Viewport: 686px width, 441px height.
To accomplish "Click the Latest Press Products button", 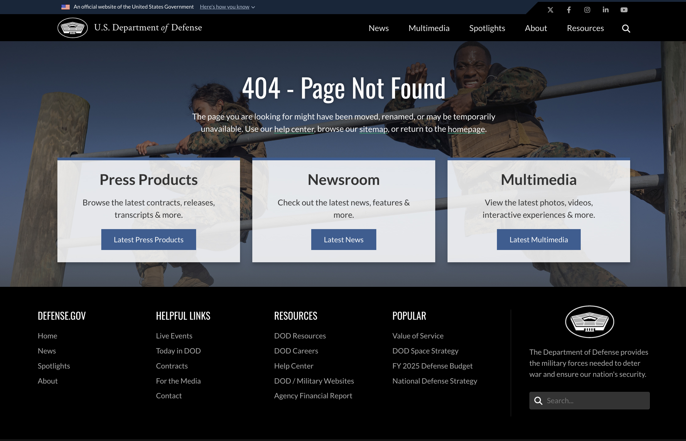I will 149,240.
